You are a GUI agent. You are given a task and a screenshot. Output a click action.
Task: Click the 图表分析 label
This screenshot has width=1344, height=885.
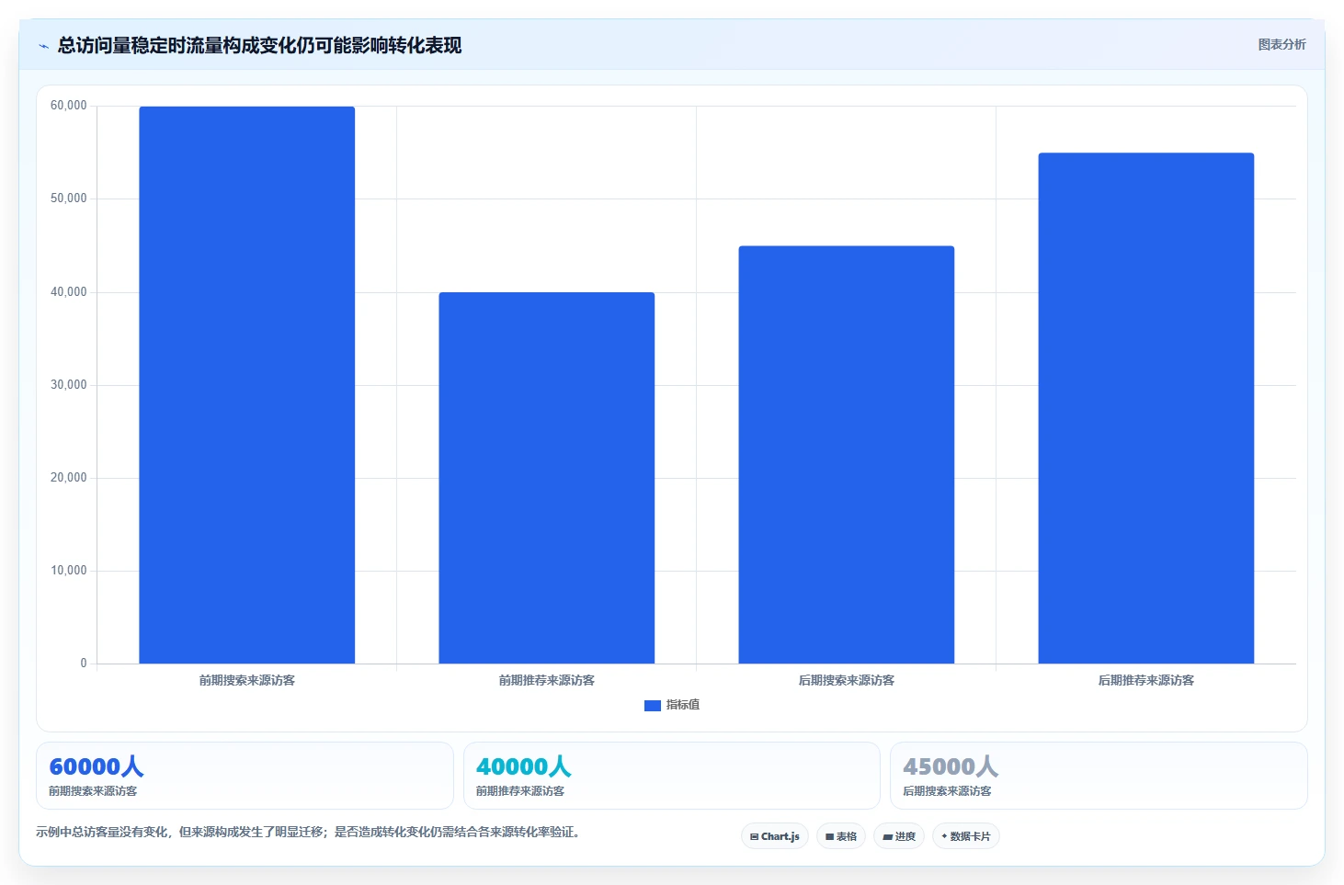(x=1281, y=44)
